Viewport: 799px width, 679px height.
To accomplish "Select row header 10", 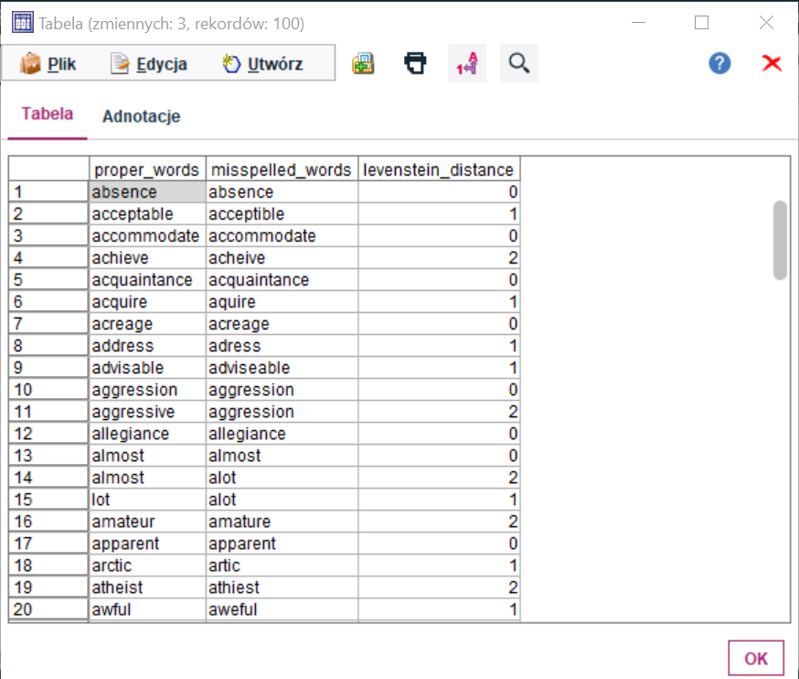I will (x=48, y=389).
